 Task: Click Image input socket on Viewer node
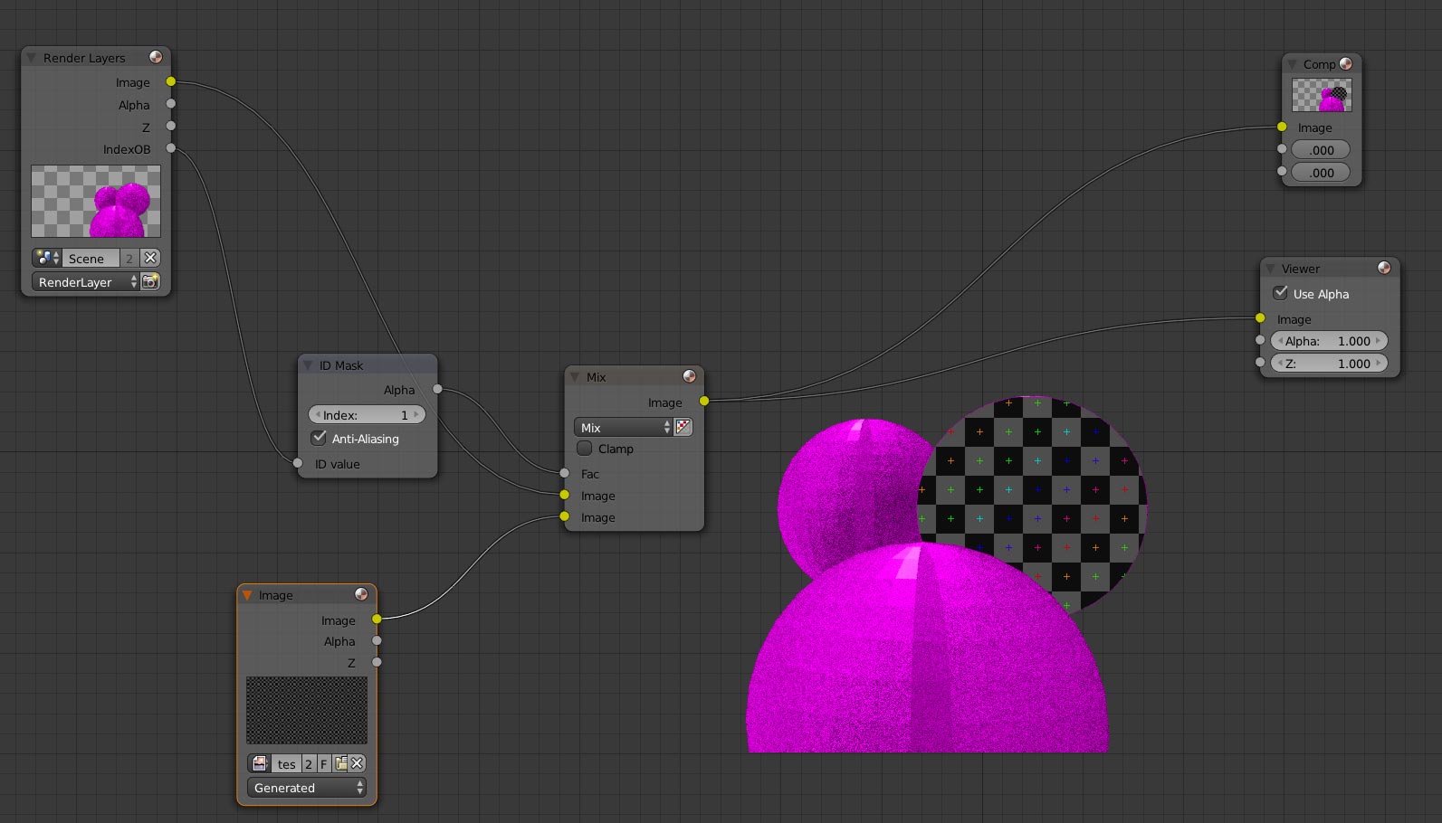point(1260,318)
